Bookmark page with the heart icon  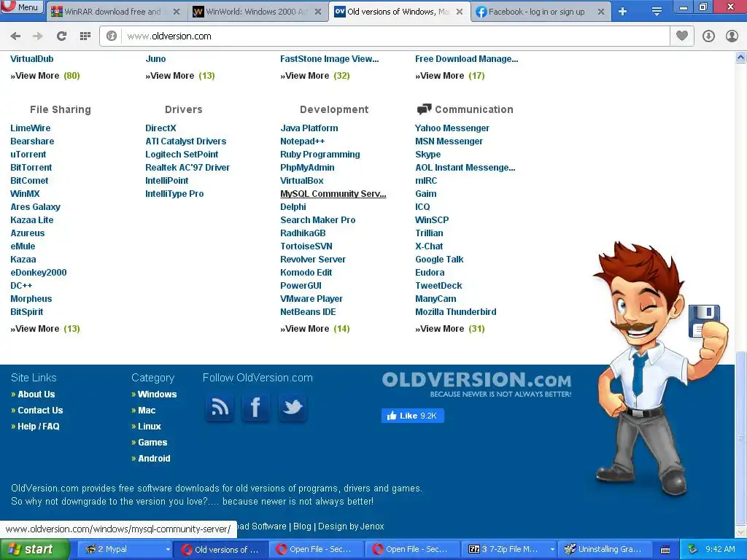pyautogui.click(x=682, y=36)
